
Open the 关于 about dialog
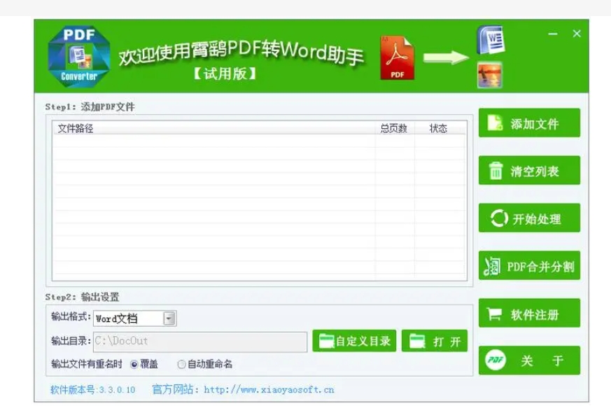tap(529, 360)
